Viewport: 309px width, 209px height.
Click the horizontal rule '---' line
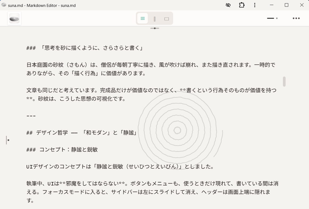[x=31, y=116]
